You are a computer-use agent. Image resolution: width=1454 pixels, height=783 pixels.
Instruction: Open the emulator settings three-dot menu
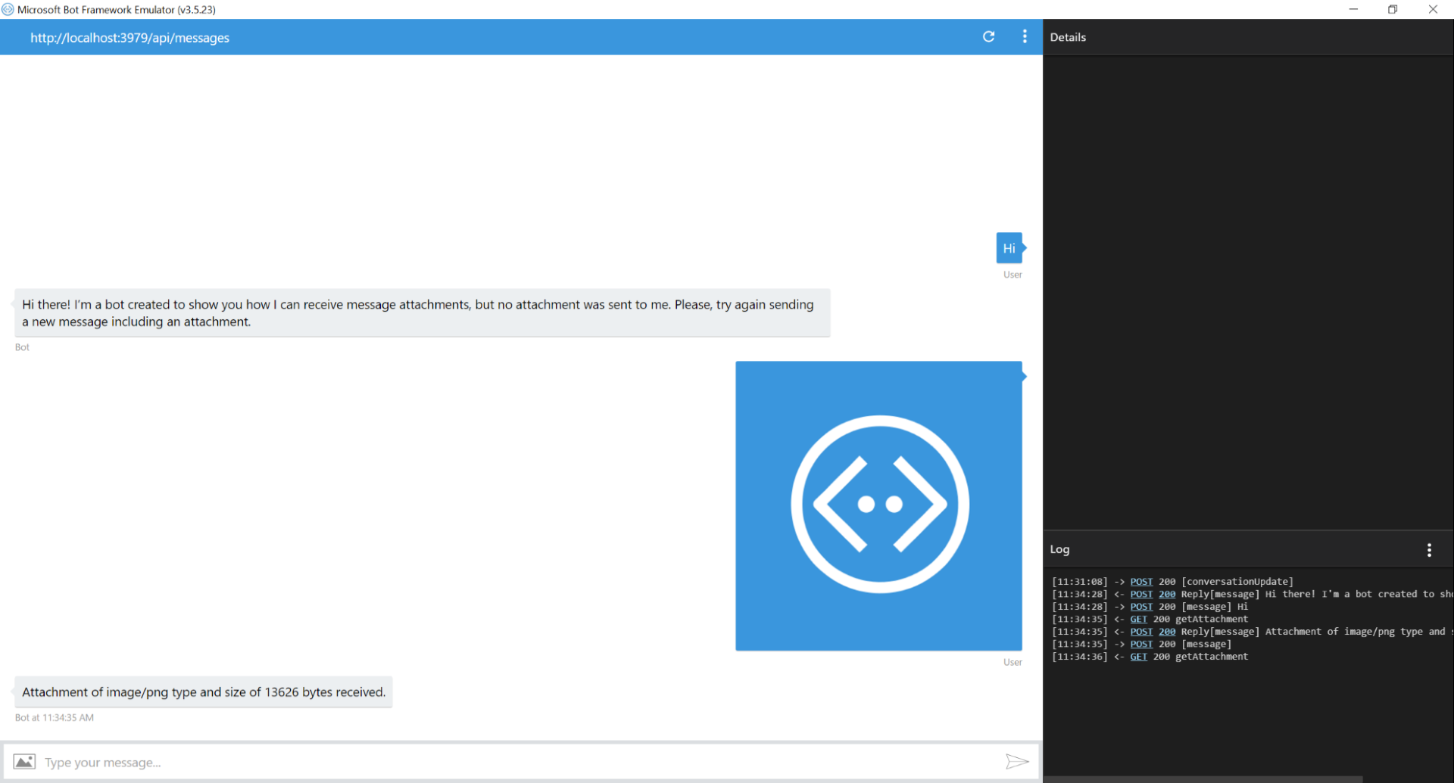tap(1025, 36)
